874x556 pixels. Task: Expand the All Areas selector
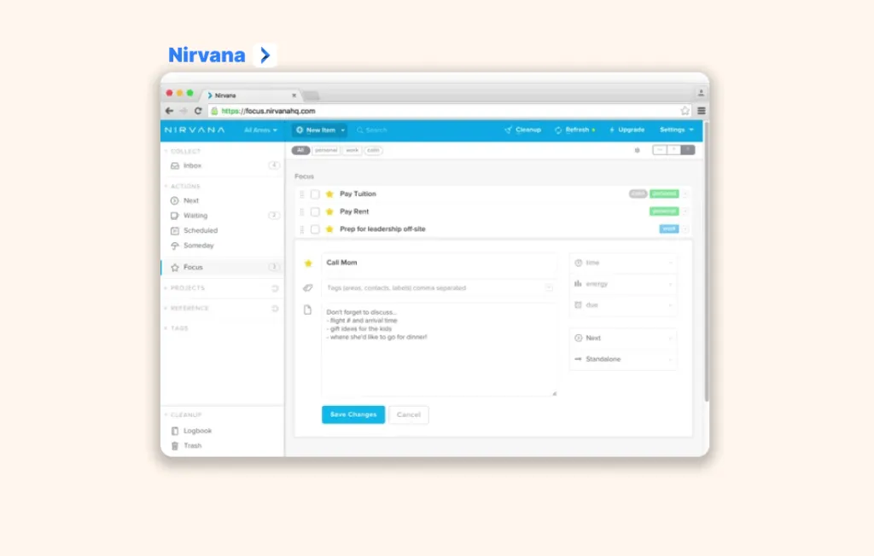click(x=260, y=130)
